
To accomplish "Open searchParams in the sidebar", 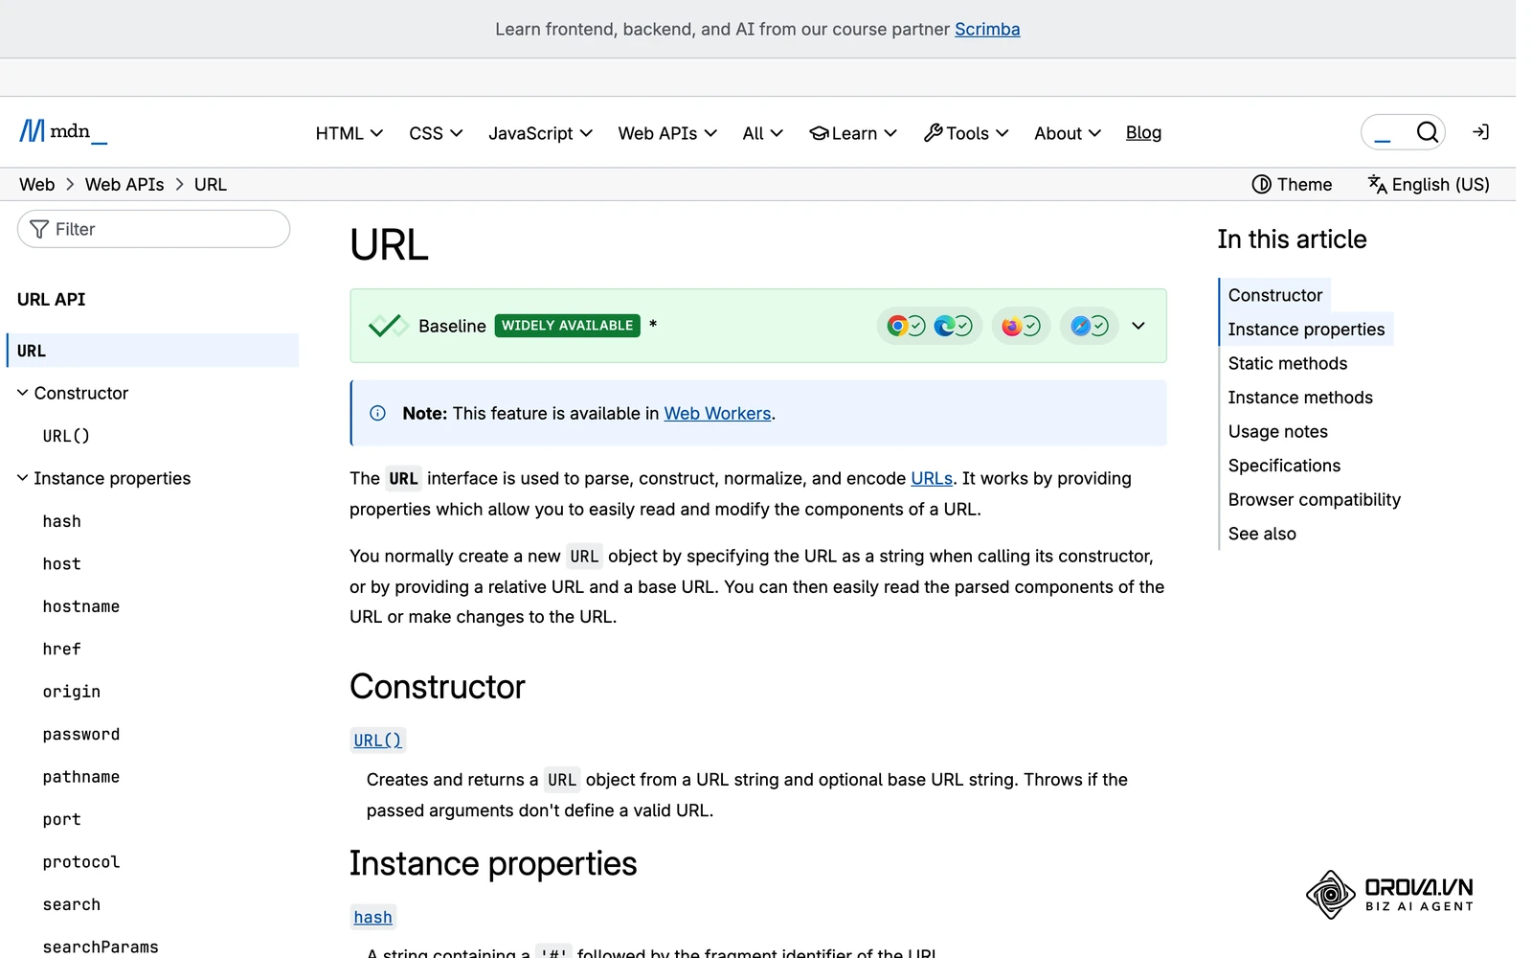I will 101,947.
